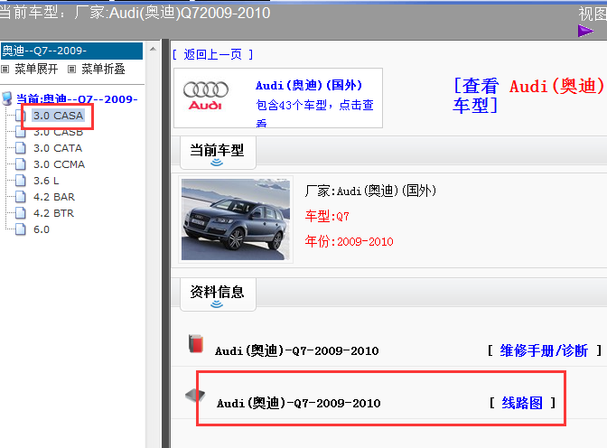Click the page icon next to 4.2 BTR
This screenshot has height=448, width=607.
tap(21, 213)
